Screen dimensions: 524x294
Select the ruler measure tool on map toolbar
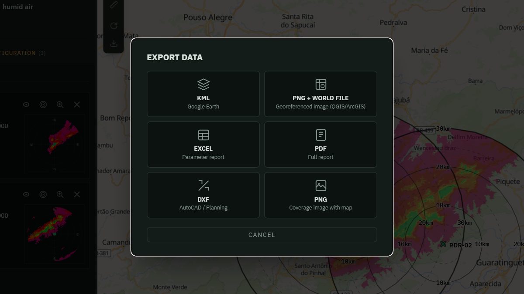coord(114,5)
